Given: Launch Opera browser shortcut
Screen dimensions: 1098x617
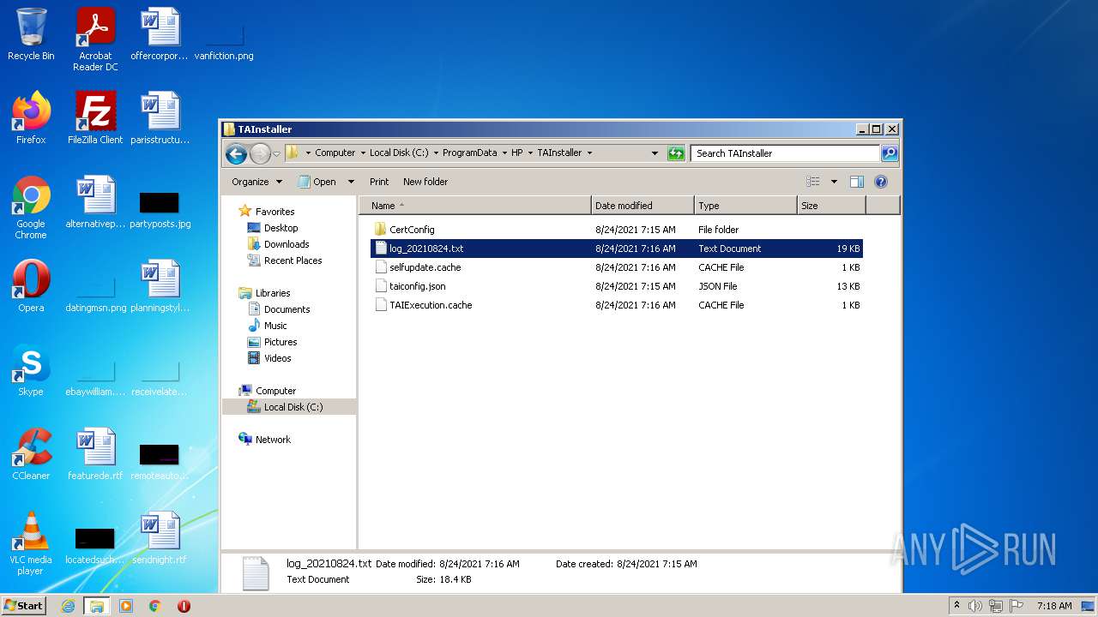Looking at the screenshot, I should click(x=31, y=286).
